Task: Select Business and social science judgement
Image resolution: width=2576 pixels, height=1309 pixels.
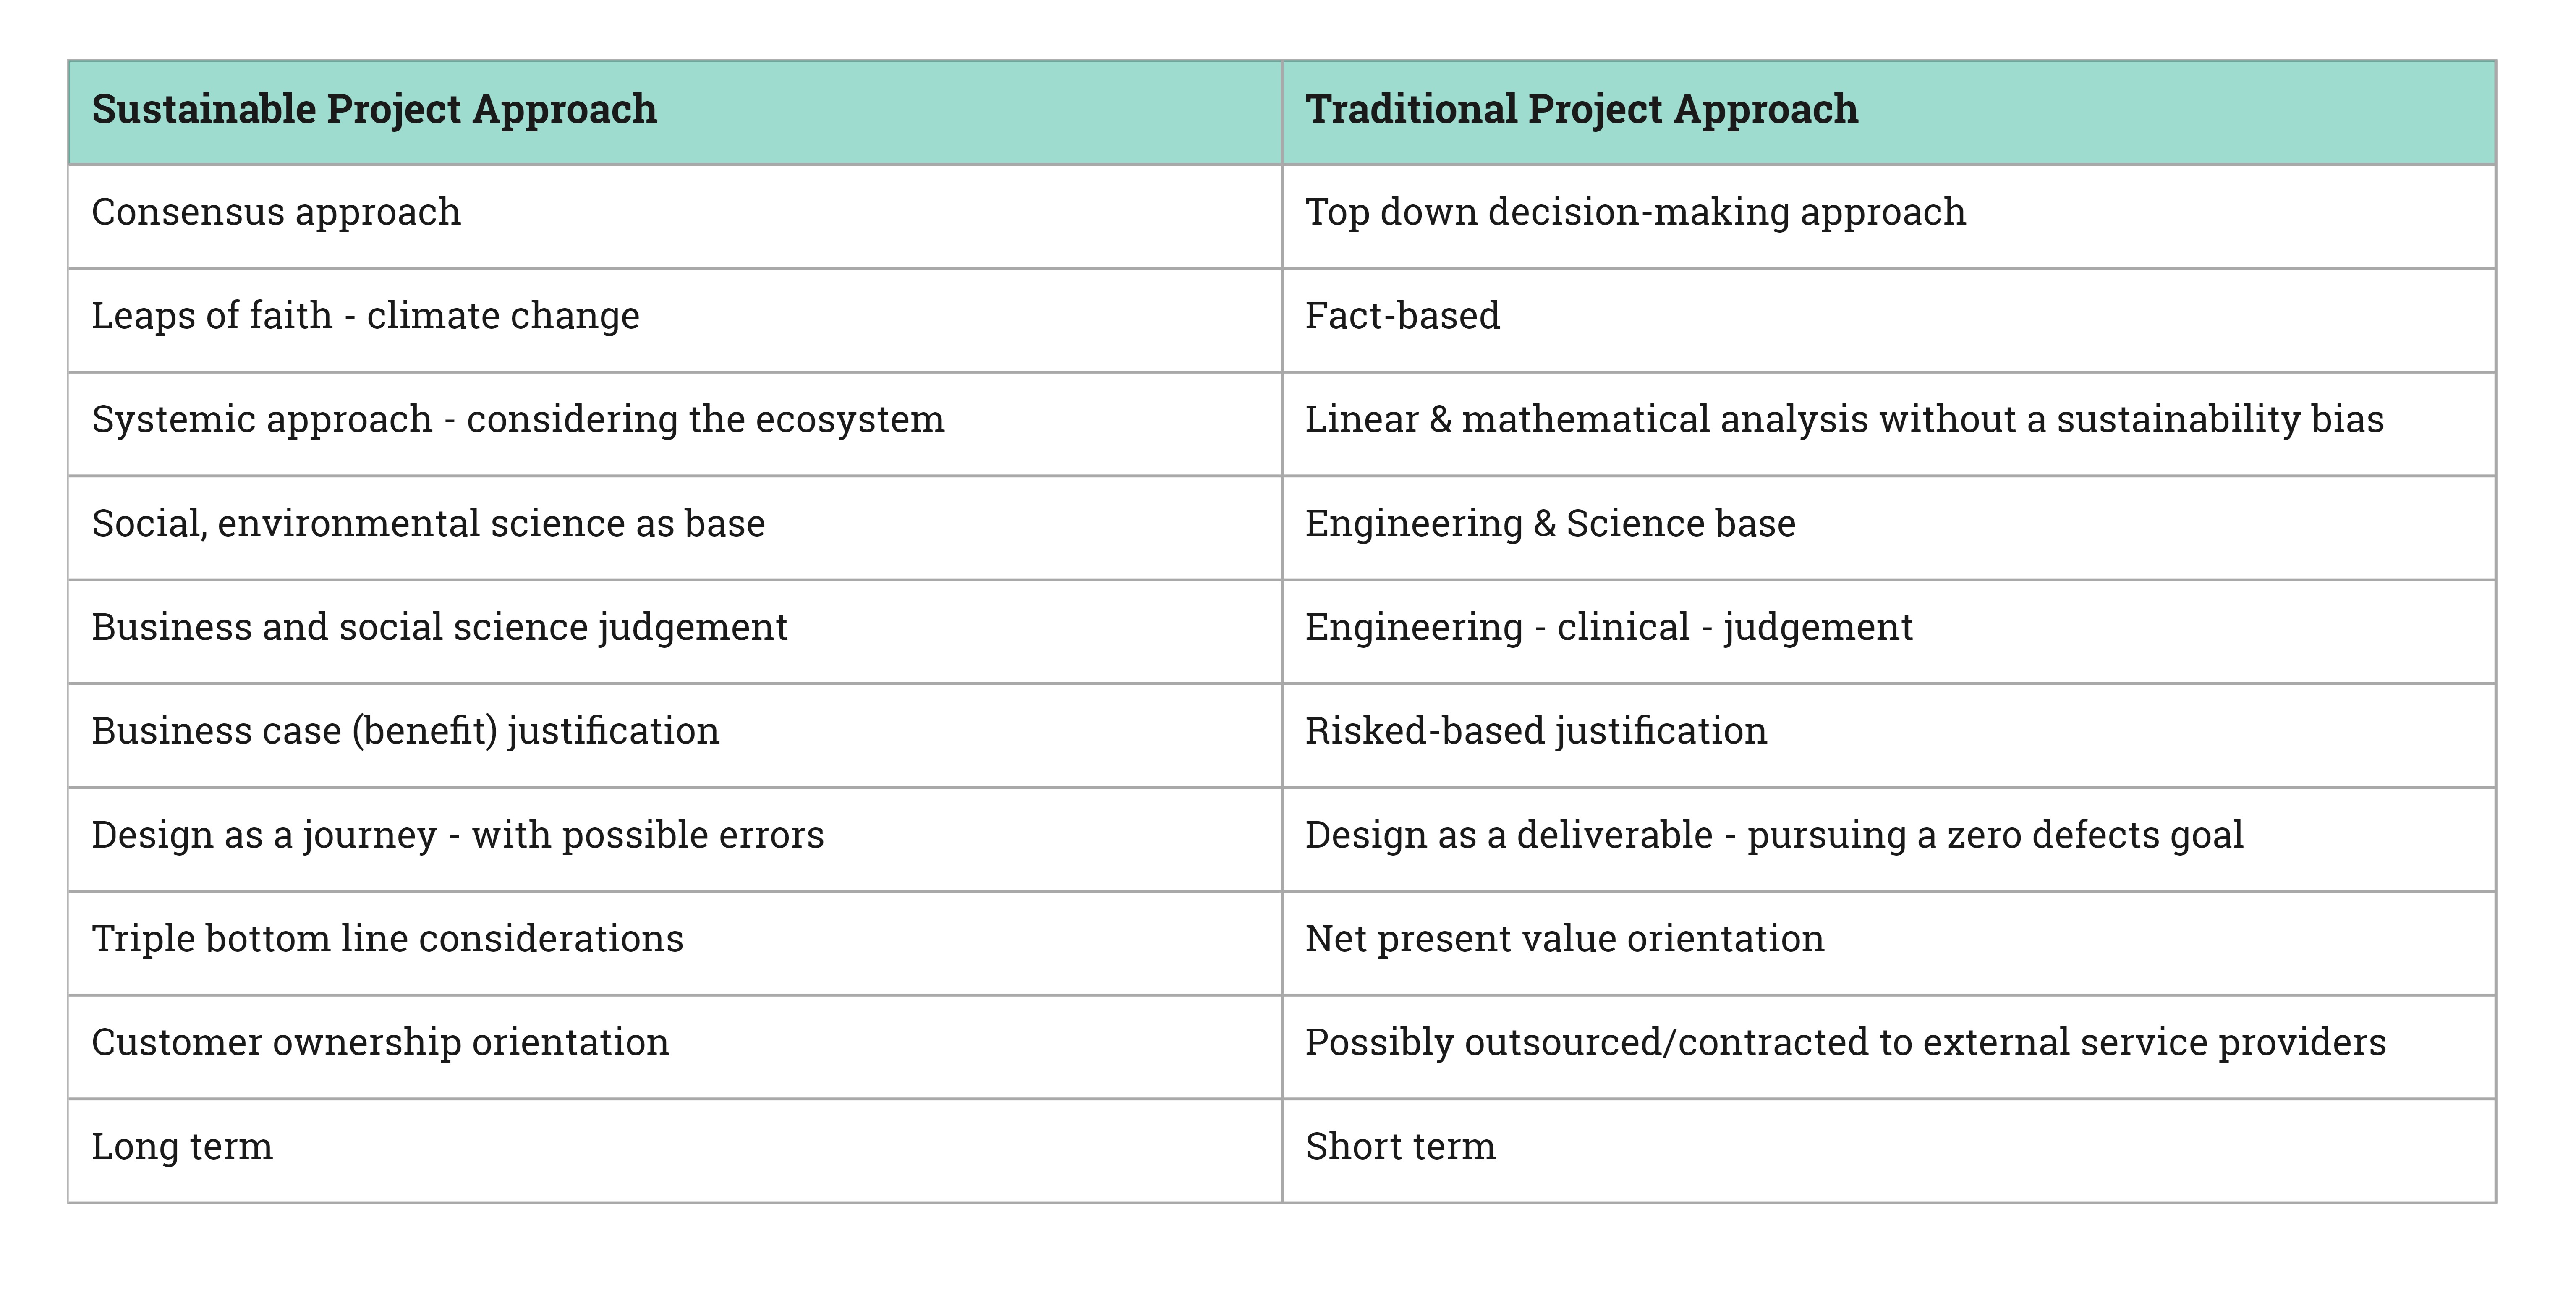Action: click(x=439, y=628)
